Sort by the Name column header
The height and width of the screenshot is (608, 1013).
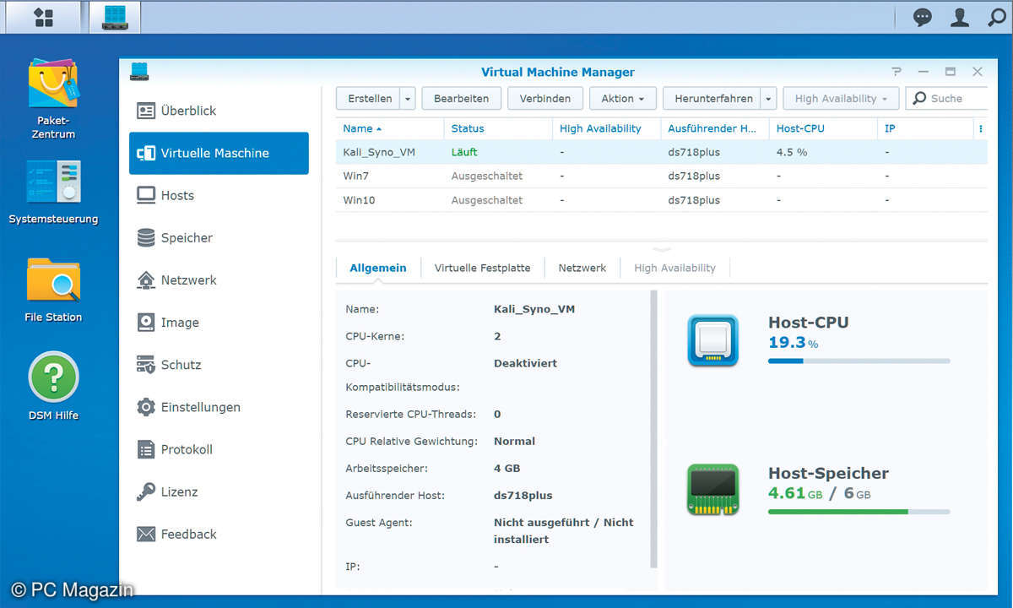389,128
